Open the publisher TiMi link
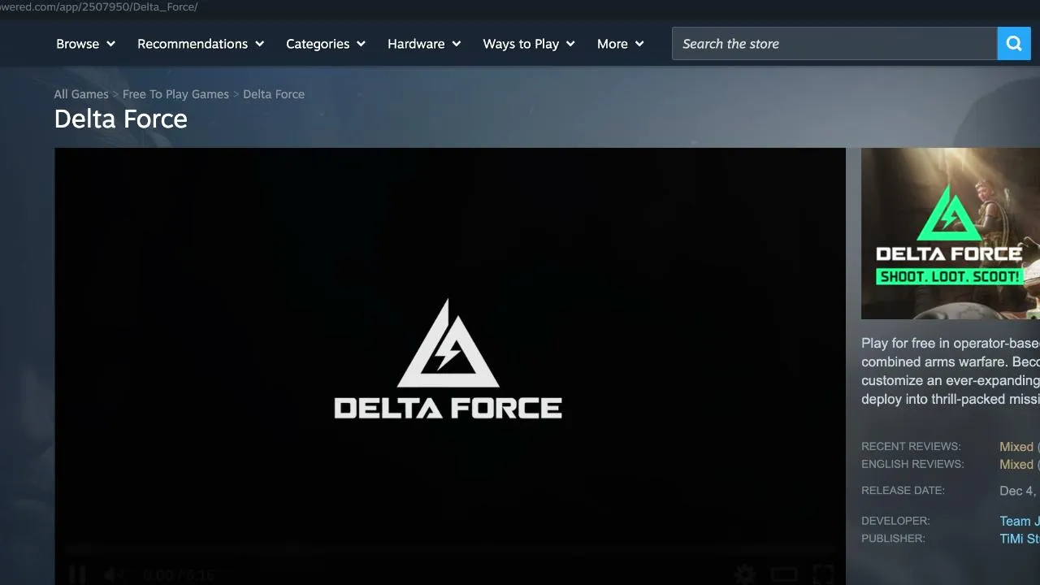This screenshot has height=585, width=1040. (x=1020, y=539)
